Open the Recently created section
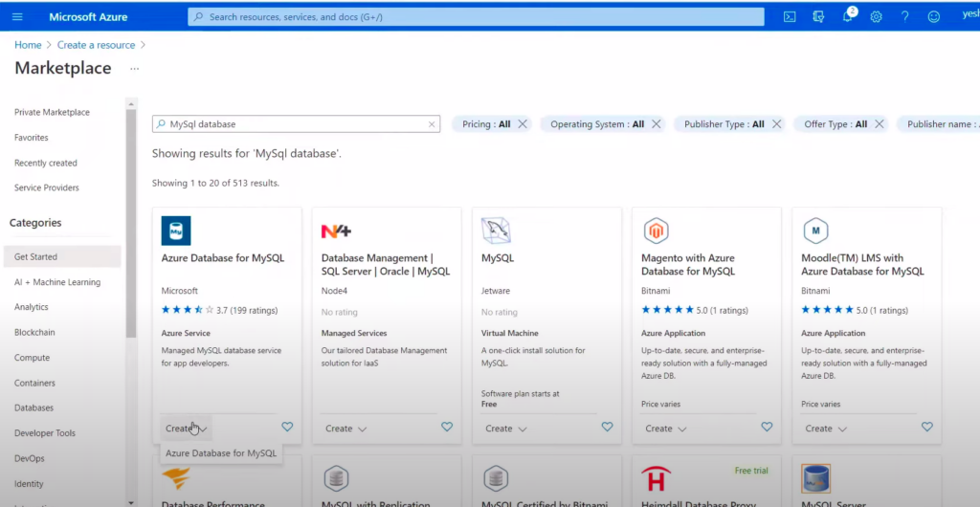Screen dimensions: 980x507 point(46,163)
